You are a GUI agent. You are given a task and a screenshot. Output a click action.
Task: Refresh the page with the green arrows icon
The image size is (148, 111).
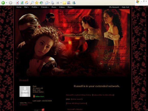point(22,3)
